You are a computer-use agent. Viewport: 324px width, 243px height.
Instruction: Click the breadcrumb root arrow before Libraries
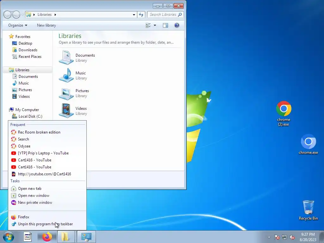(34, 15)
